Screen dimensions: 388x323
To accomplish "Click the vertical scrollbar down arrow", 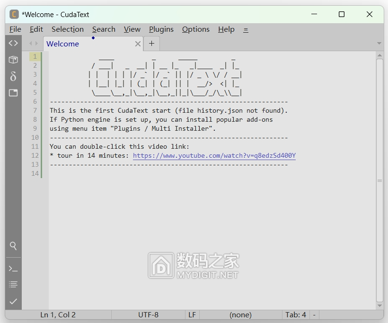I will click(379, 305).
